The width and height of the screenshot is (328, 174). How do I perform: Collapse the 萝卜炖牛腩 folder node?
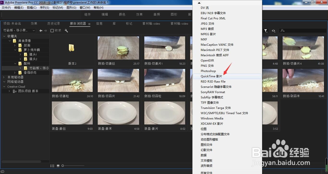15,50
